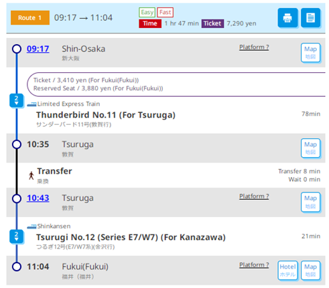Select the Route 1 label
Image resolution: width=329 pixels, height=288 pixels.
[x=30, y=17]
